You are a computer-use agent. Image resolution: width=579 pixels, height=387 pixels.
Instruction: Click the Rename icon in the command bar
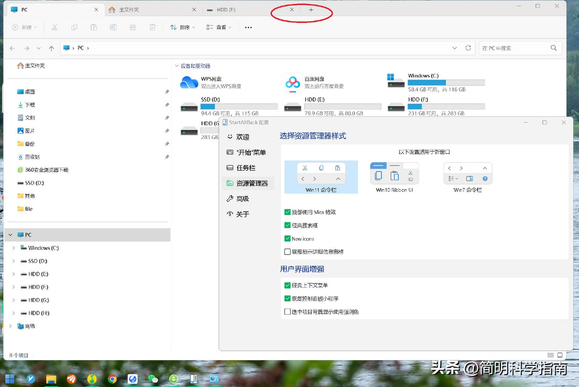(x=113, y=27)
